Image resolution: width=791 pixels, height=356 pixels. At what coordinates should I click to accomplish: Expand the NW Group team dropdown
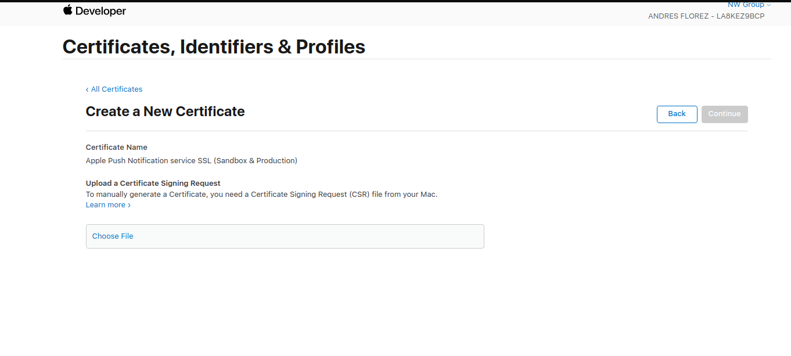[749, 5]
